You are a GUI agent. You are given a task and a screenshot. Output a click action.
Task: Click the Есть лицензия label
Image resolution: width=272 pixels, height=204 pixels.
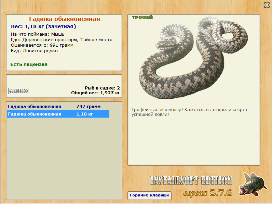[29, 64]
